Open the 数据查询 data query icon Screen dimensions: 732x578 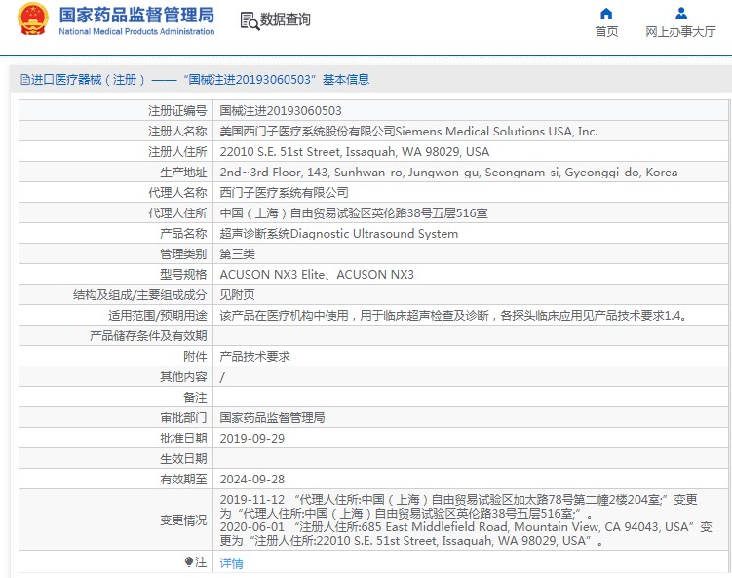coord(250,21)
